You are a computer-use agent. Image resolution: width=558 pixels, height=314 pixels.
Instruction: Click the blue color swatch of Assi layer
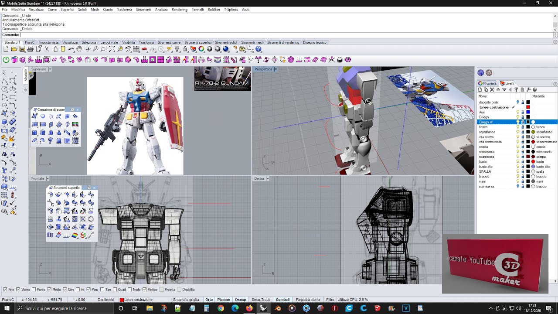coord(528,112)
